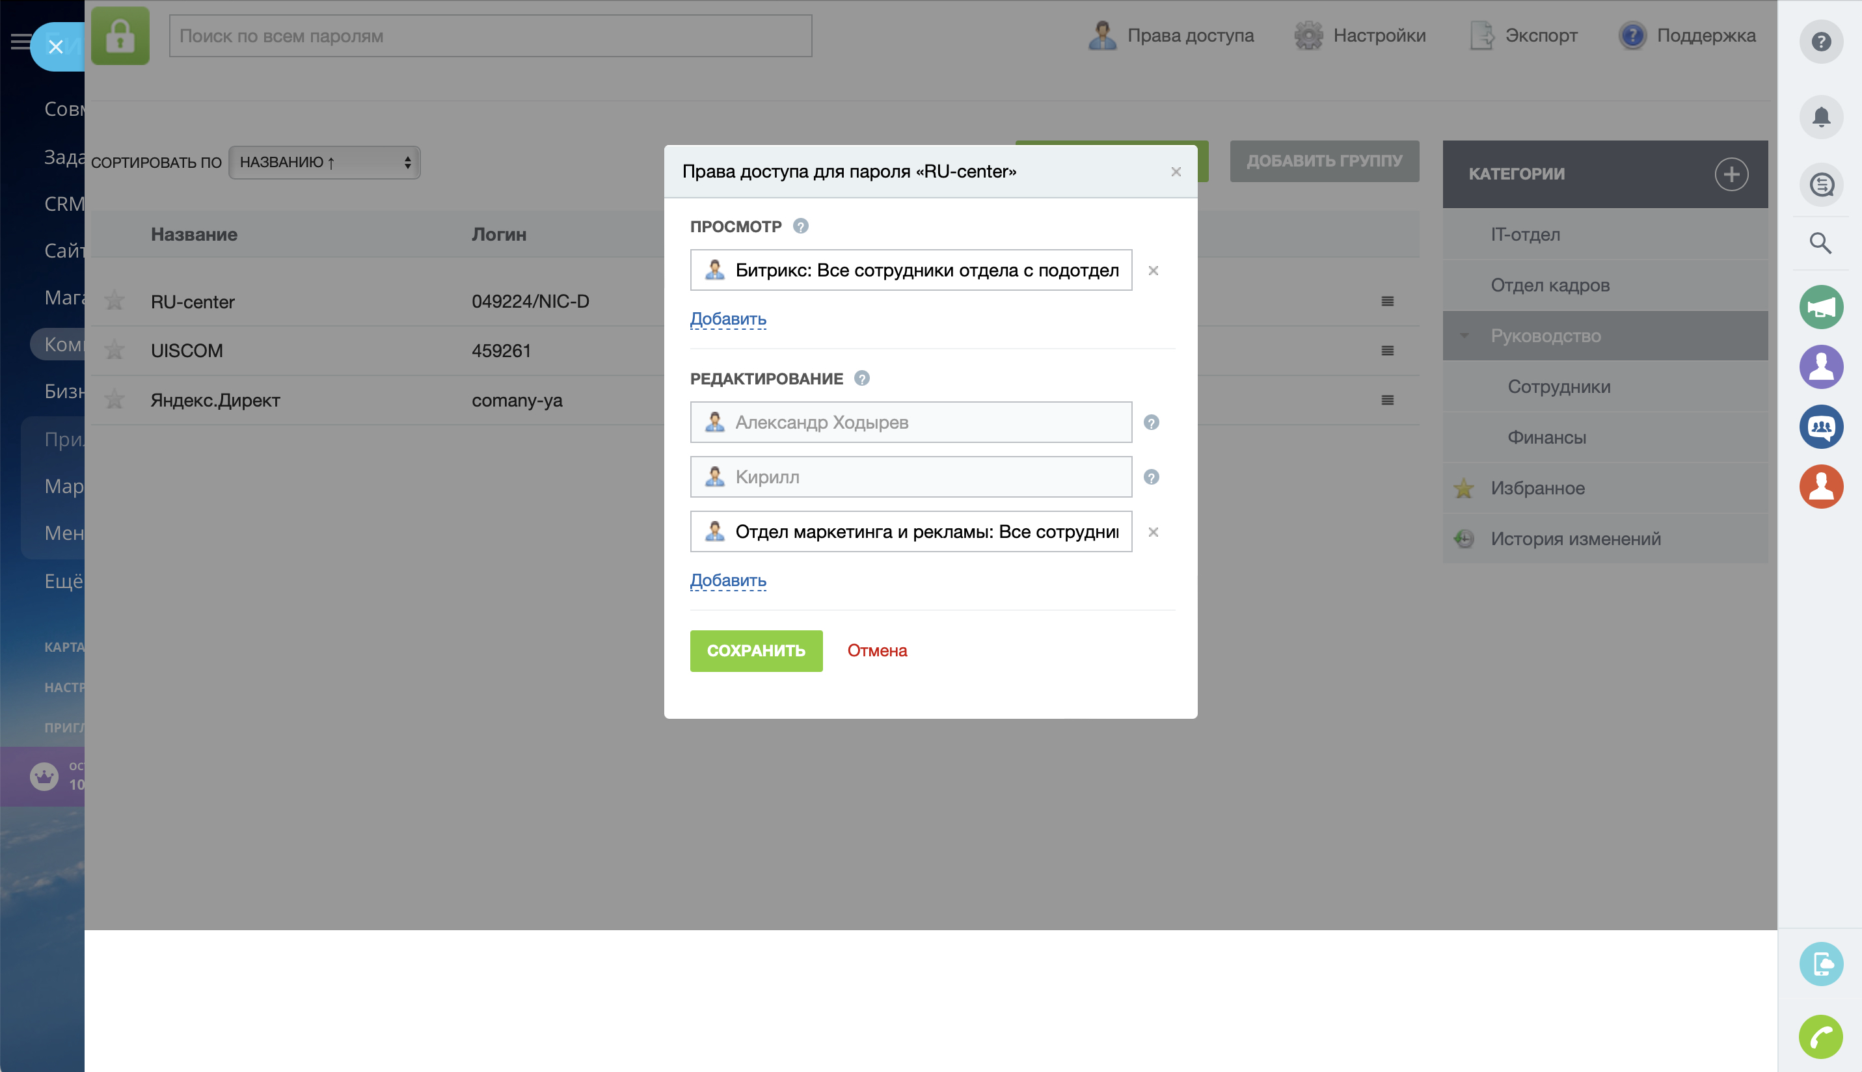1862x1072 pixels.
Task: Collapse the Руководство category
Action: [x=1464, y=336]
